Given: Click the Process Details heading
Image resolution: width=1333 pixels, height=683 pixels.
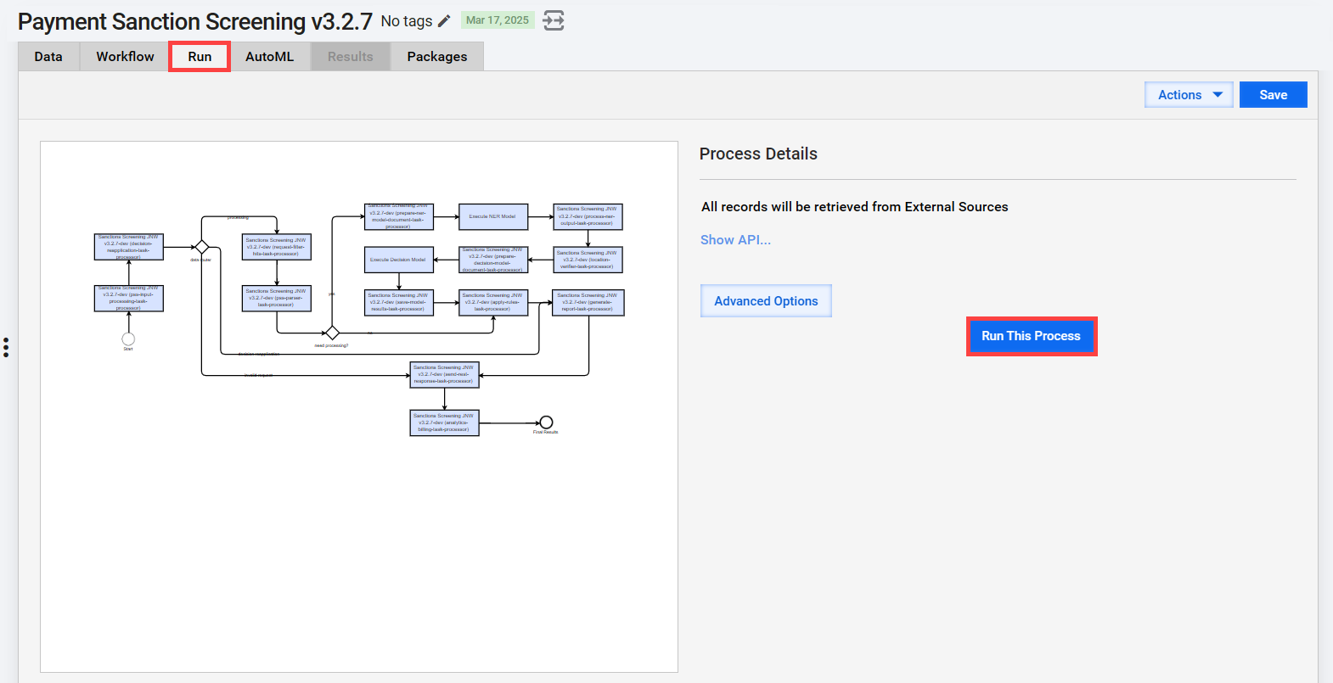Looking at the screenshot, I should coord(758,154).
